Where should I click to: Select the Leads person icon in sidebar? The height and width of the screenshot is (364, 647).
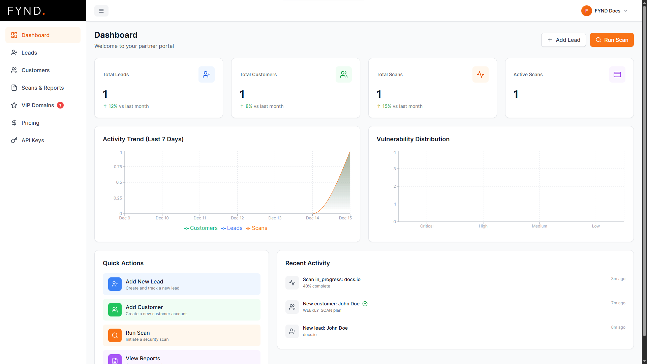coord(14,53)
